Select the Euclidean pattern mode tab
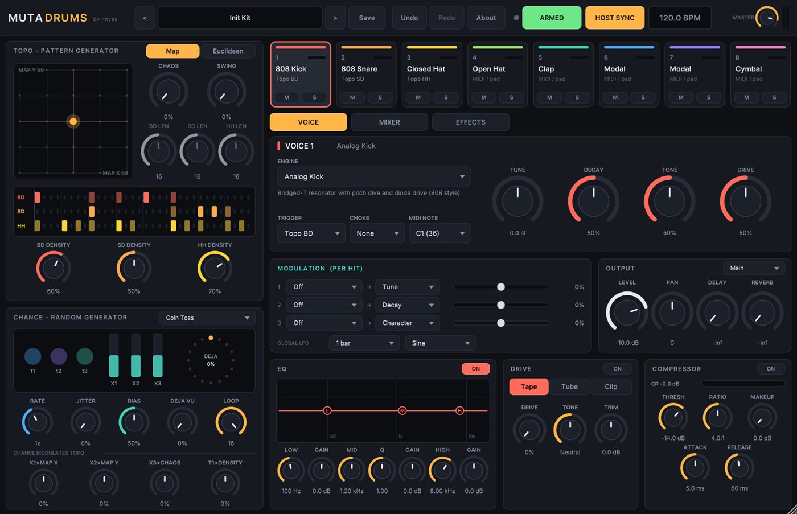 228,51
